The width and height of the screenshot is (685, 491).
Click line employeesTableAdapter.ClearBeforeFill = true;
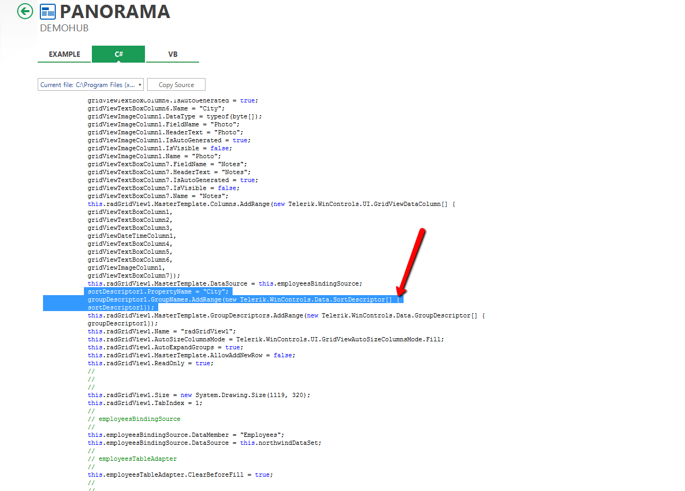[x=181, y=475]
